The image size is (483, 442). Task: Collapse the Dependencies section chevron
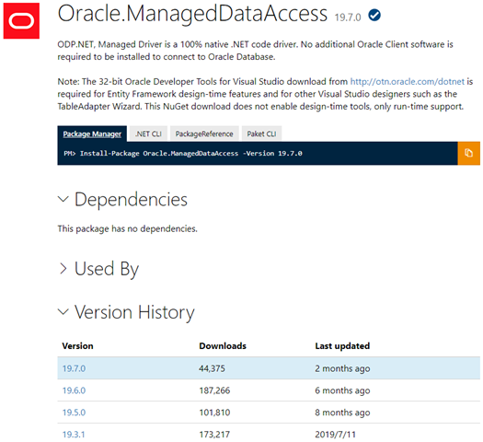coord(63,199)
